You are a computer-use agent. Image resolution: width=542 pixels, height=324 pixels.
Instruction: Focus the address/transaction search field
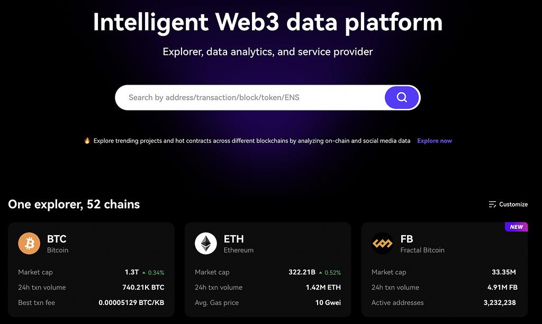point(249,98)
